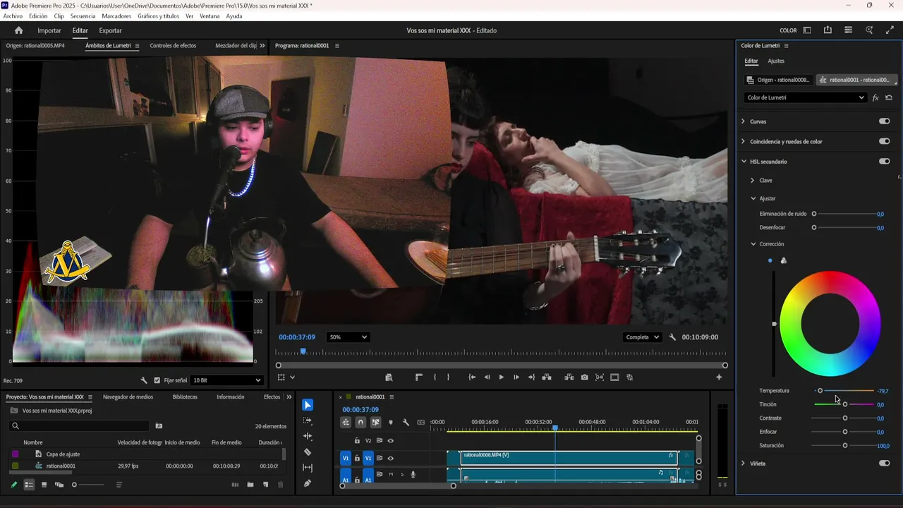
Task: Open the Color de Lumetri effect dropdown
Action: pyautogui.click(x=805, y=97)
